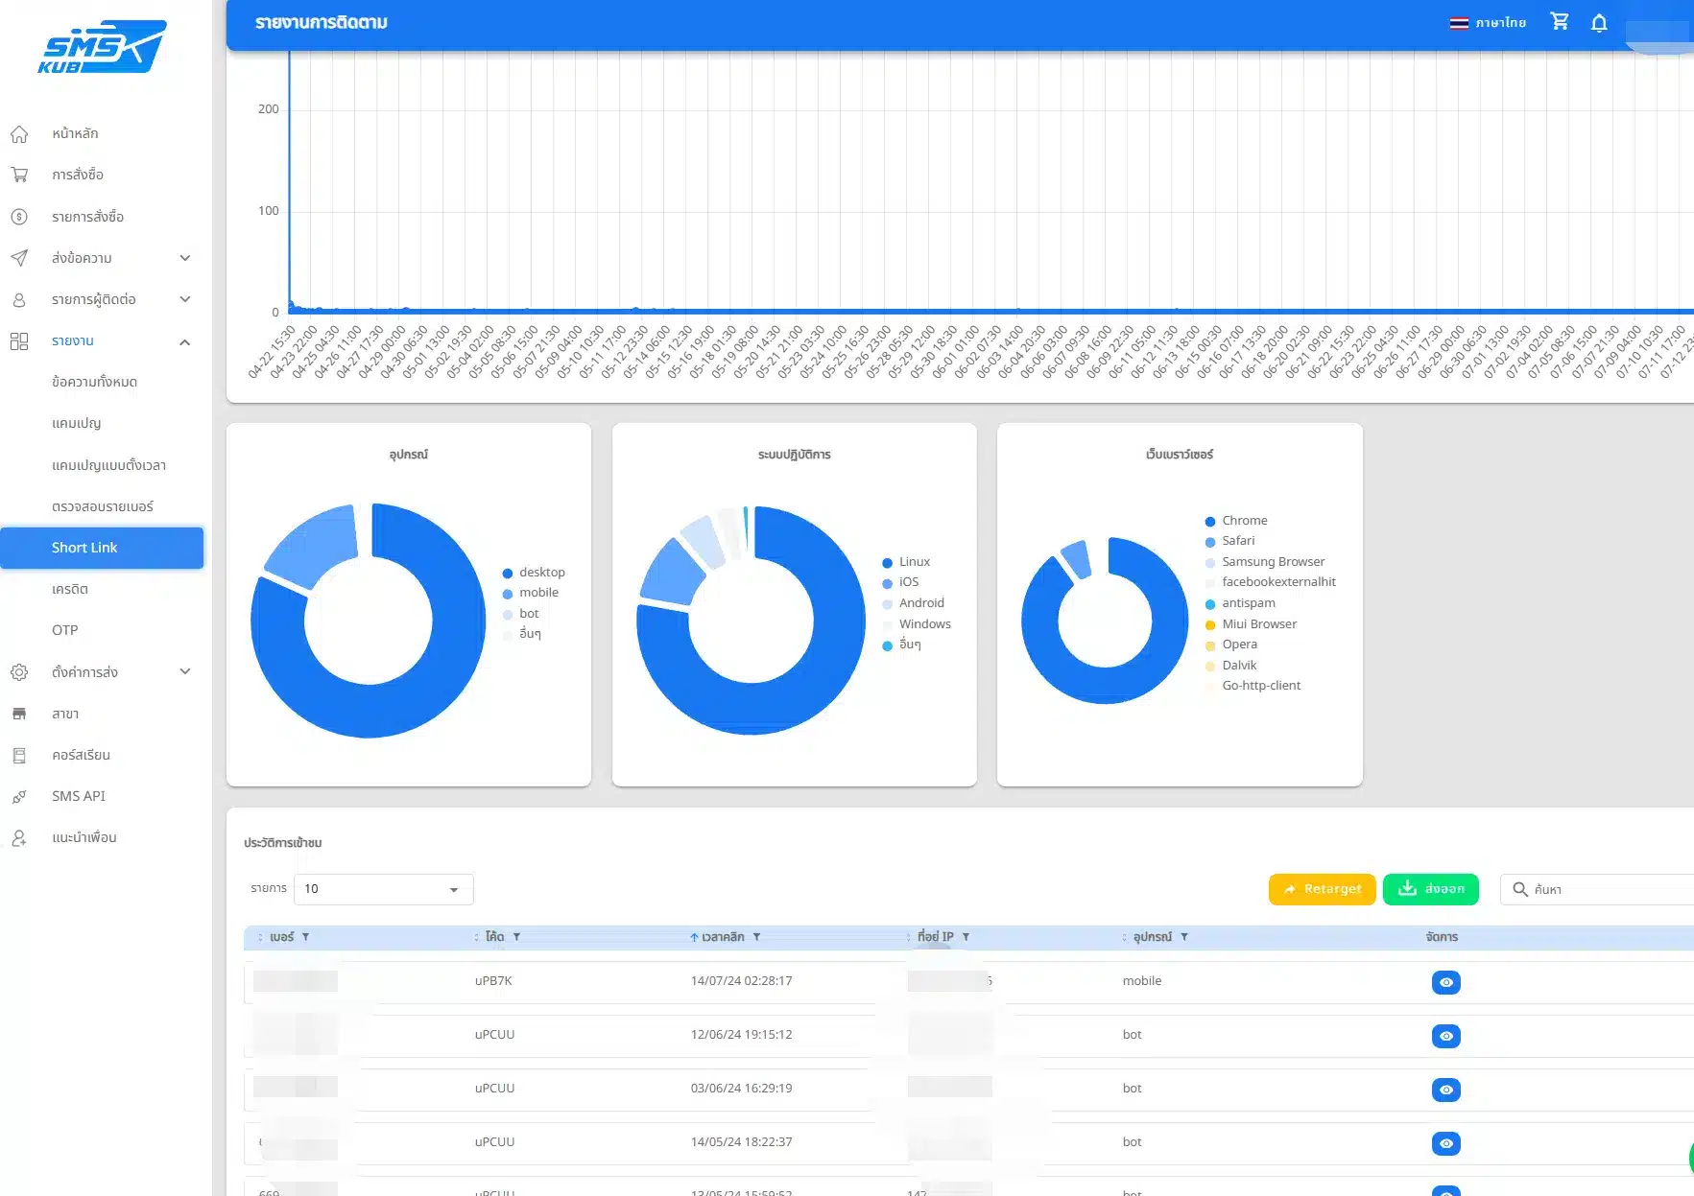Click the filter icon on ที่อยู่ IP column

[966, 937]
